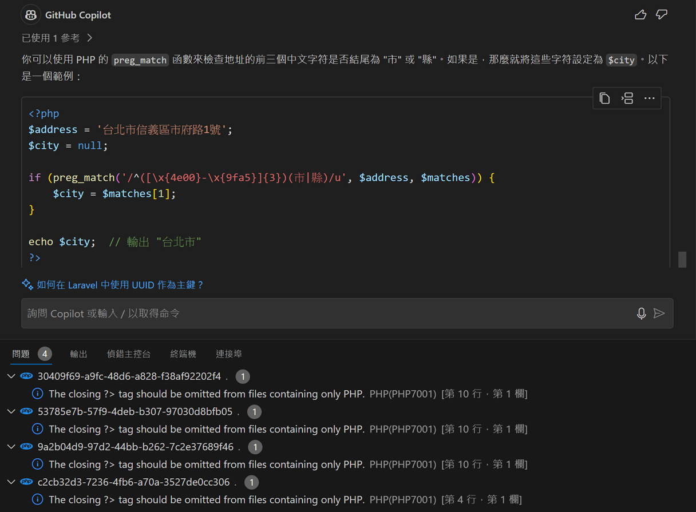Insert code at cursor icon

click(627, 98)
